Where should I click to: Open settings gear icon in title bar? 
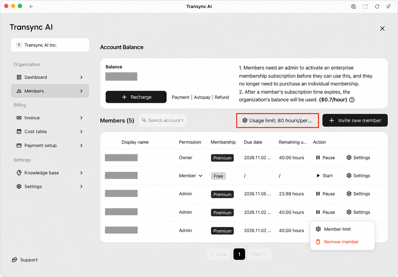353,6
